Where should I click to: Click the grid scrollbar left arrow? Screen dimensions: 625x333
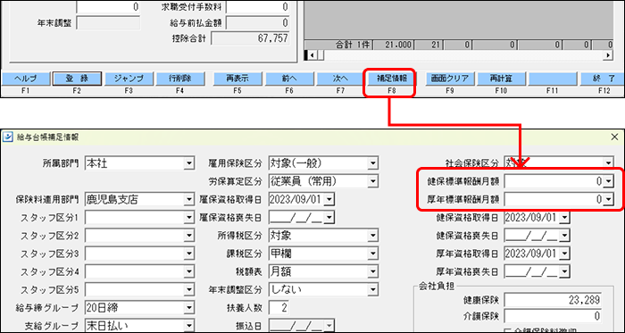[312, 55]
